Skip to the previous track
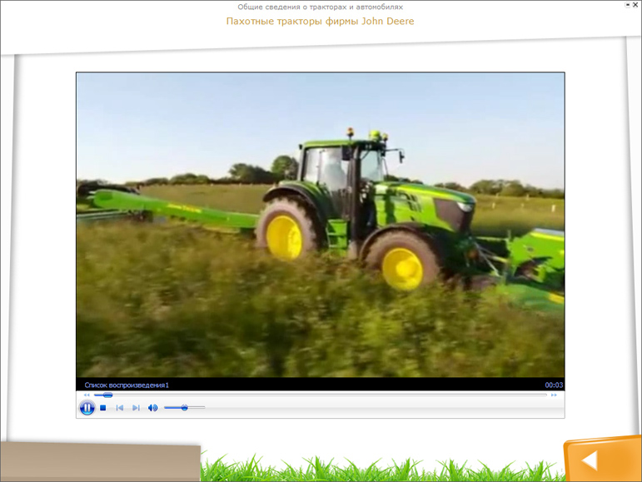Image resolution: width=642 pixels, height=482 pixels. pos(120,408)
